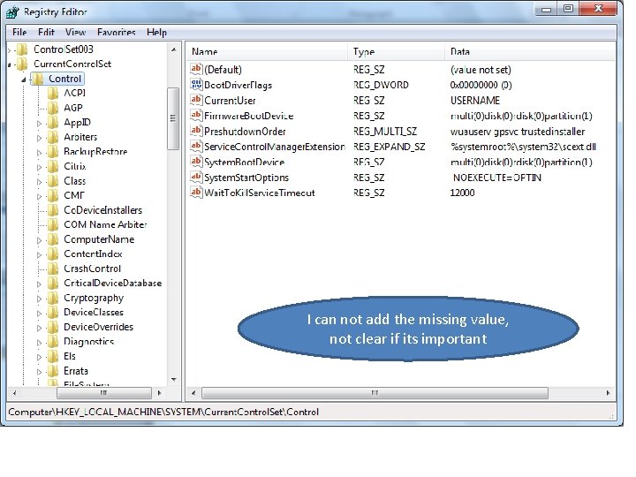Click the values pane horizontal scrollbar thumb
The image size is (636, 477).
(x=375, y=392)
